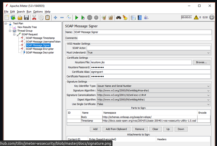Viewport: 217px width, 146px height.
Task: Select SOAP Message Timestamp tree item
Action: click(40, 38)
